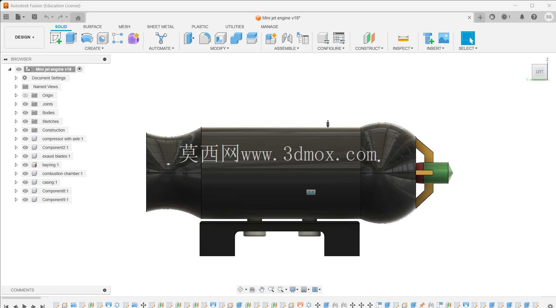Expand the Named Views node
Screen dimensions: 556x308
coord(16,87)
